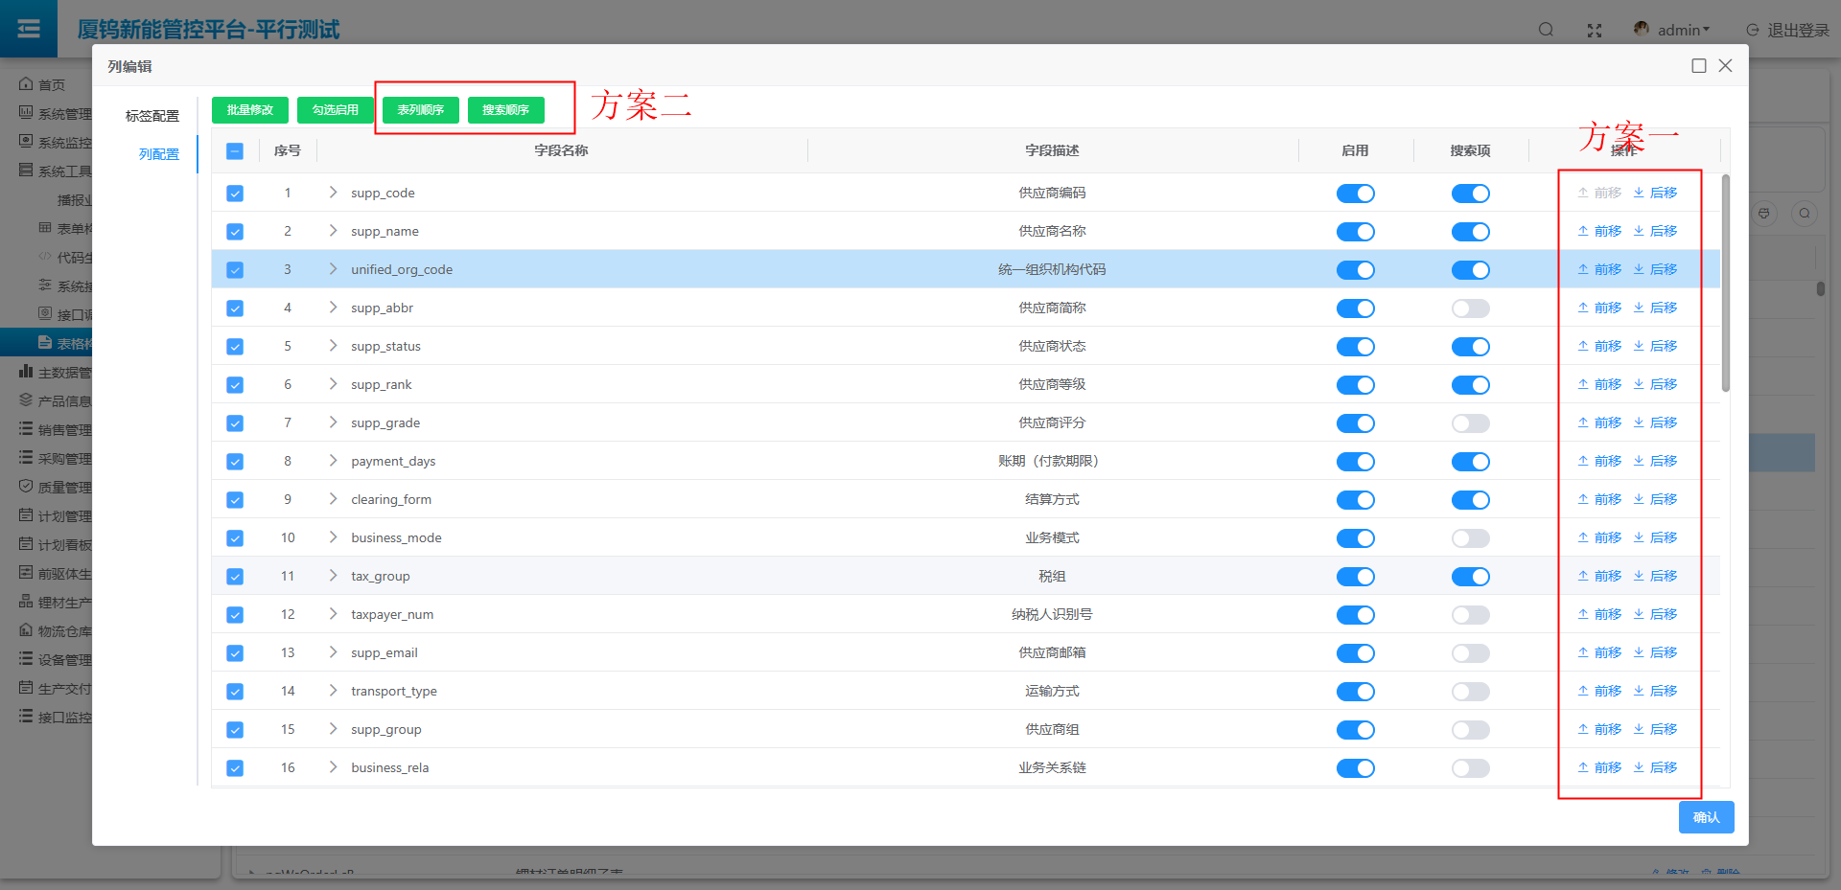
Task: Uncheck the checkbox for row 5 supp_status
Action: pos(235,347)
